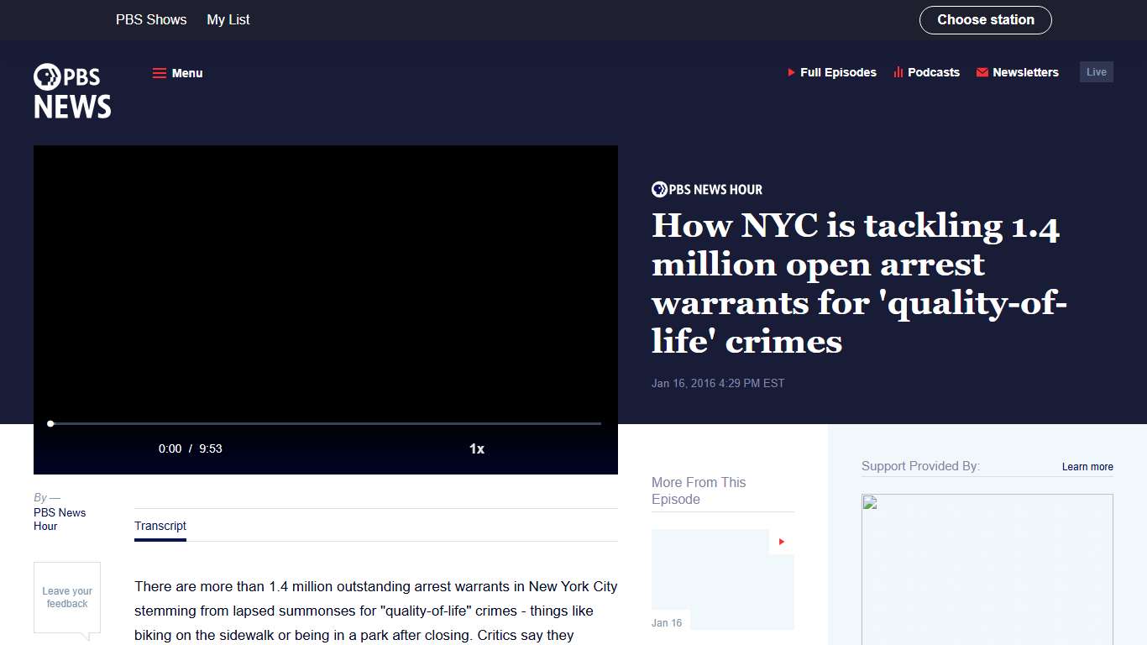Expand the site navigation Menu

177,73
